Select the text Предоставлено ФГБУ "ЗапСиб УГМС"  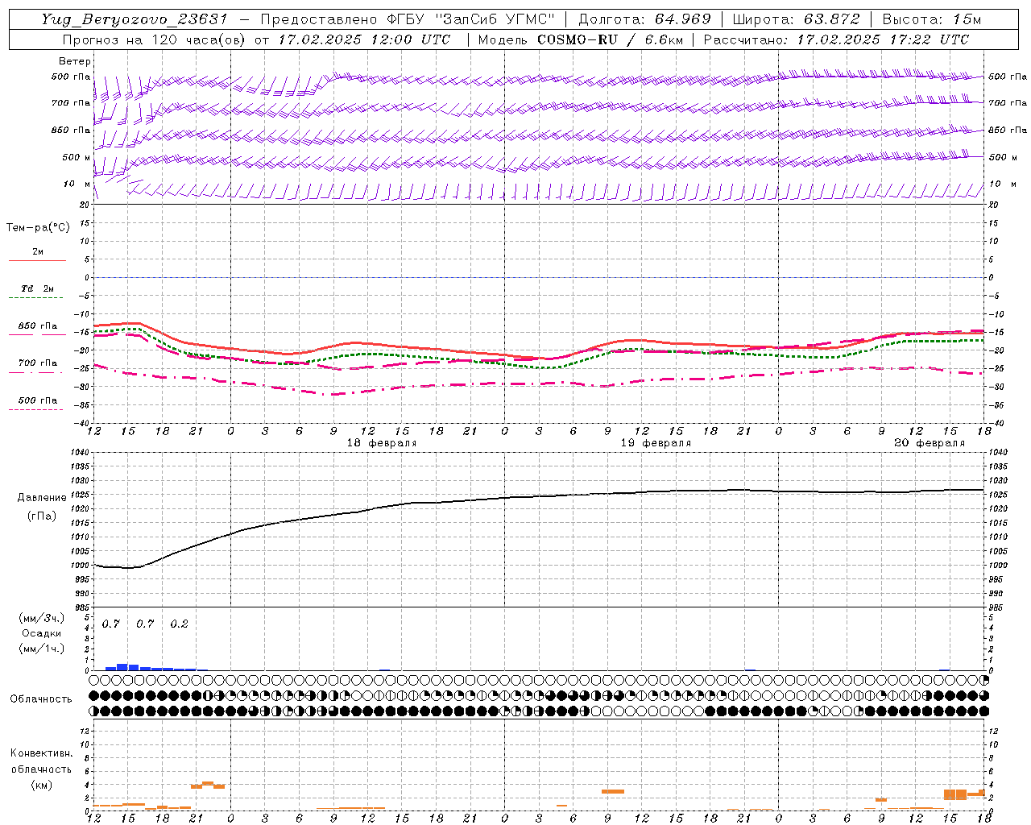pos(408,19)
